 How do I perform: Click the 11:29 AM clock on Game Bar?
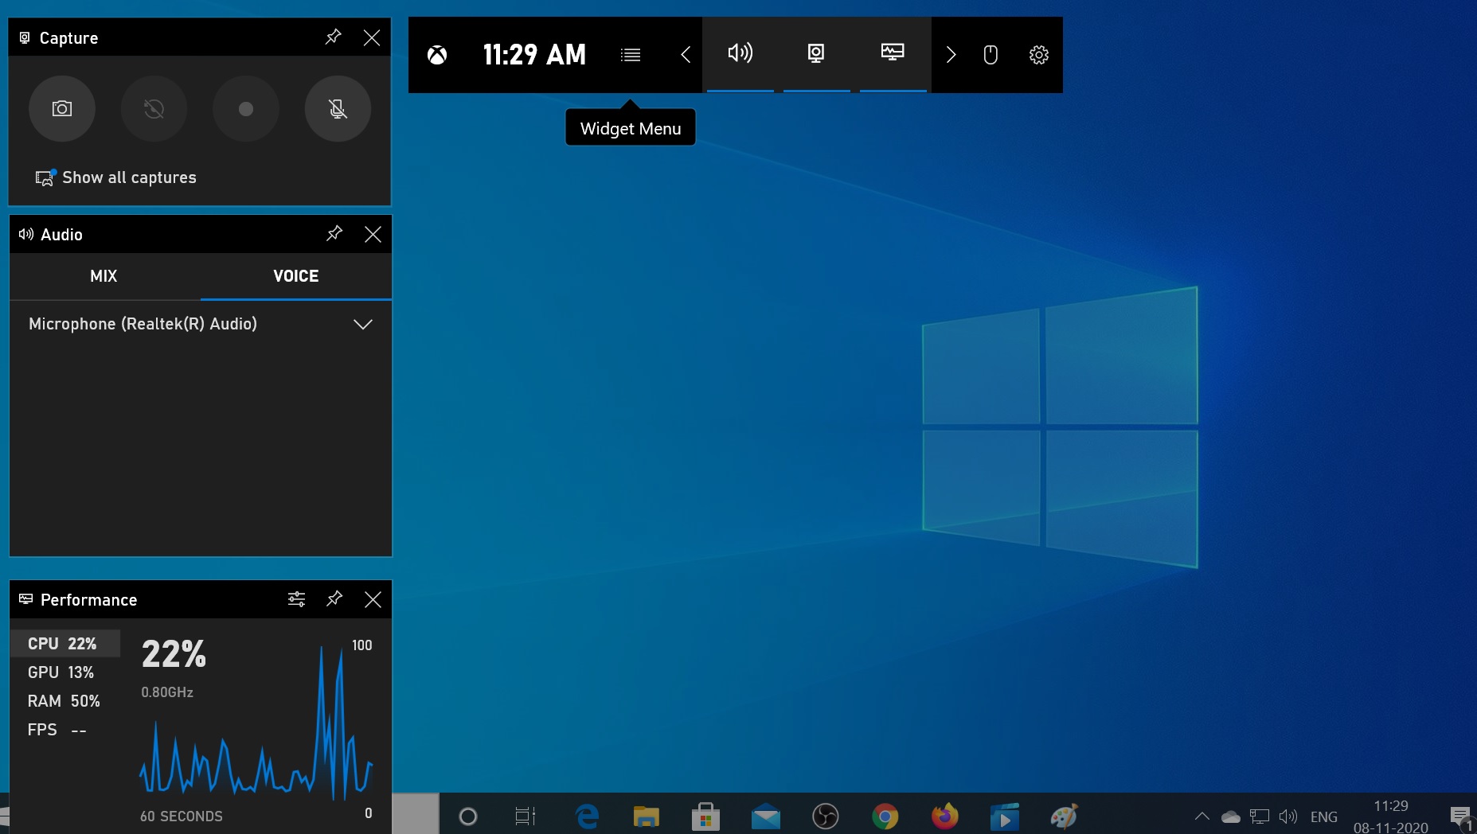(534, 55)
